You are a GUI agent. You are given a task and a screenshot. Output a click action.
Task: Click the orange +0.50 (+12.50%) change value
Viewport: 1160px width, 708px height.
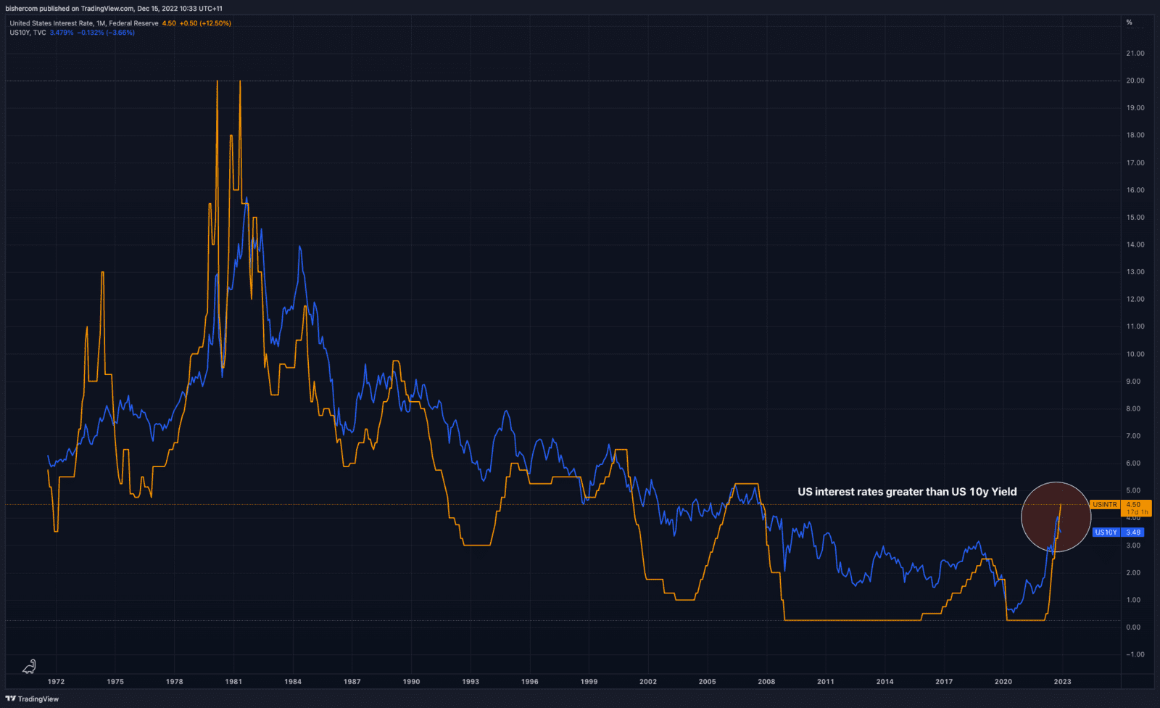click(x=205, y=23)
